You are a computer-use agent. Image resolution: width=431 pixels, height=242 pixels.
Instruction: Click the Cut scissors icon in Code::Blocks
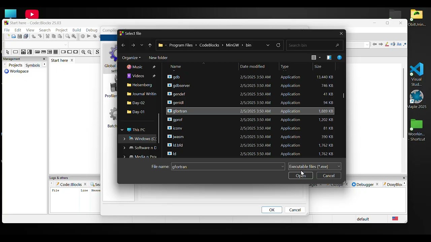[48, 36]
